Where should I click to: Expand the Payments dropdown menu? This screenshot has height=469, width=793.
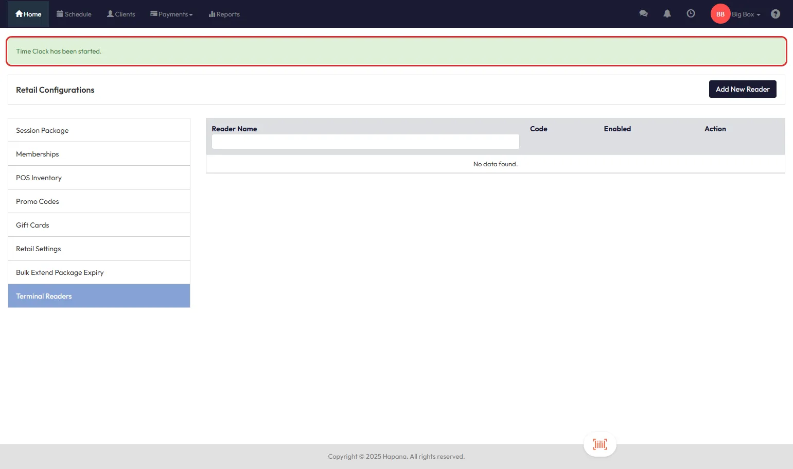tap(171, 14)
